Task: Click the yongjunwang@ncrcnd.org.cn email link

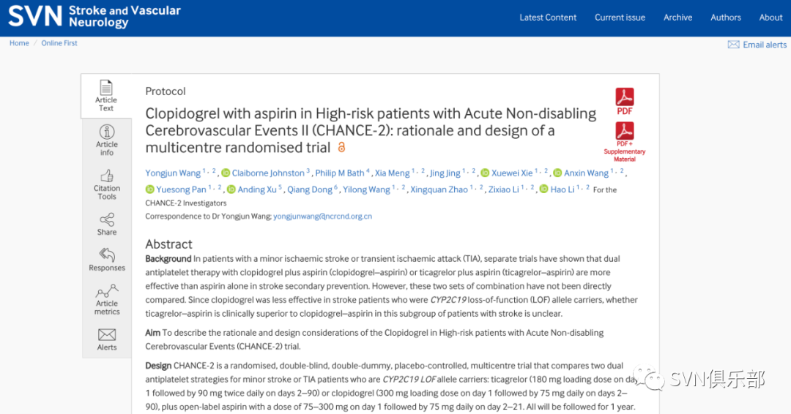Action: coord(323,217)
